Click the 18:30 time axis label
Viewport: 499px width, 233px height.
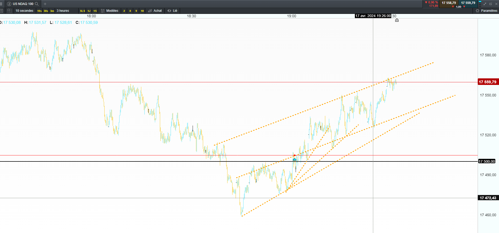[192, 16]
